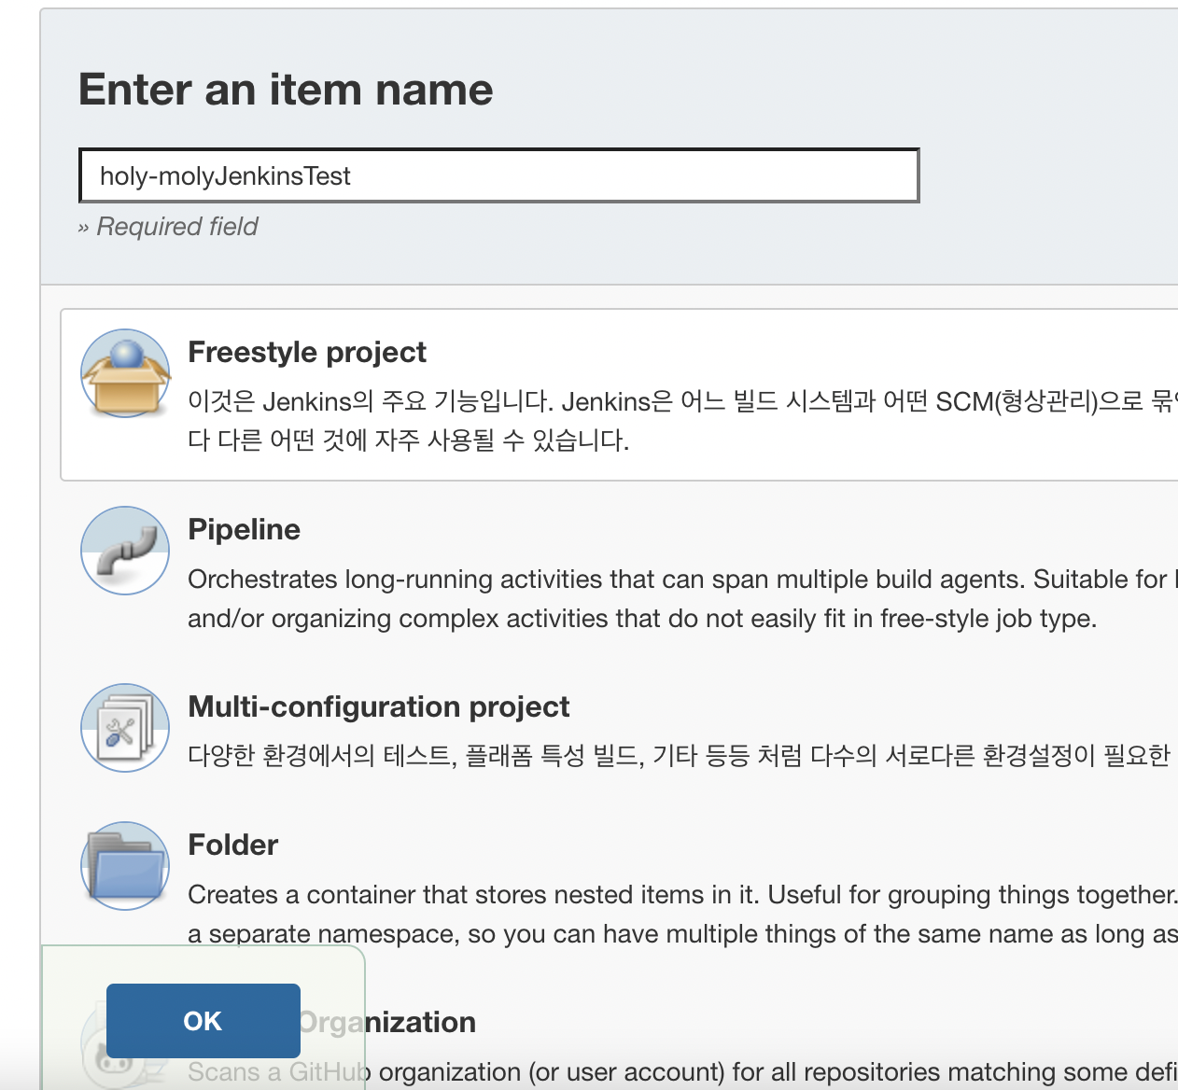Click the OK button
Screen dimensions: 1178x1090
coord(203,1021)
